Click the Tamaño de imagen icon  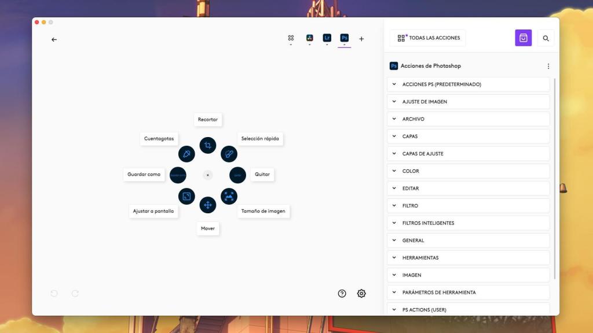coord(229,197)
